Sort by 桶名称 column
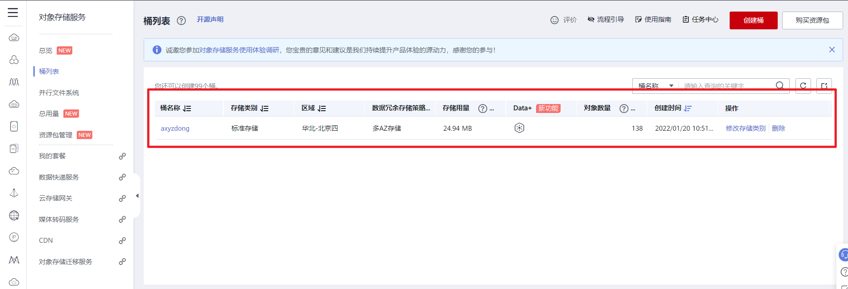The image size is (848, 289). click(x=187, y=108)
